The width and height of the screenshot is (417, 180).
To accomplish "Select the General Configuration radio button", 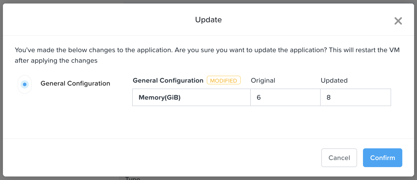I will point(25,84).
